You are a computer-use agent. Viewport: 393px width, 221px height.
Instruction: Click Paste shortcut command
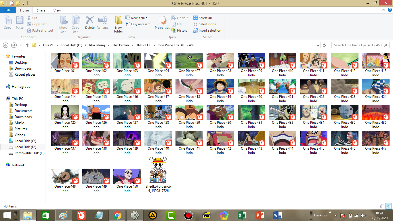click(x=40, y=31)
